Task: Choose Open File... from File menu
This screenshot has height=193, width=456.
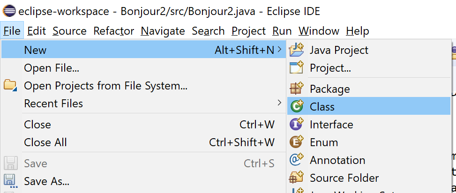Action: point(52,68)
